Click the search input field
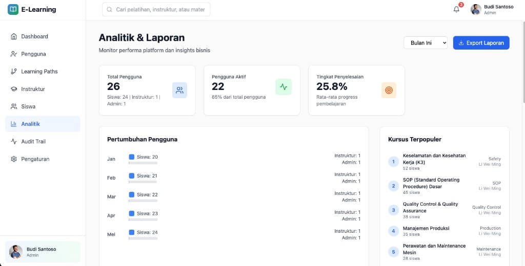 pyautogui.click(x=156, y=9)
